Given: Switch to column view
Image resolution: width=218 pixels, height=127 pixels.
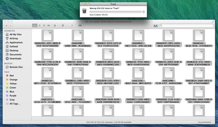Looking at the screenshot, I should point(44,25).
